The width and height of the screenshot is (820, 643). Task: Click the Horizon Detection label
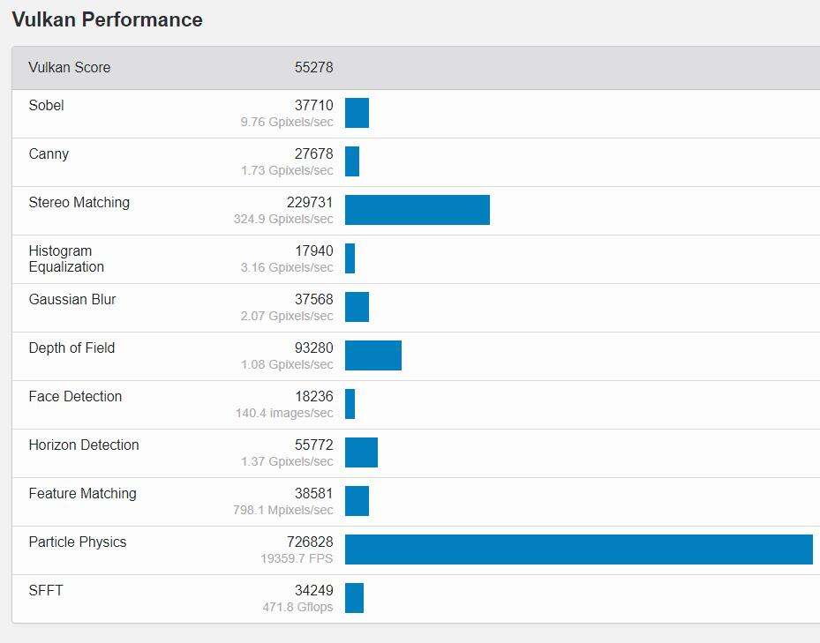click(x=84, y=445)
